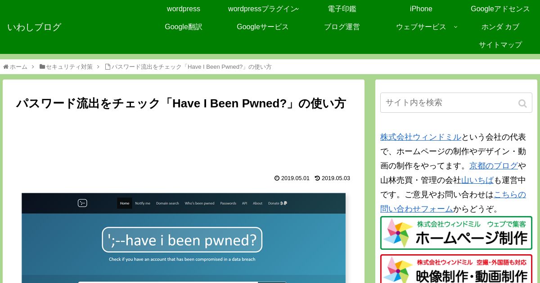540x283 pixels.
Task: Click the search magnifier icon
Action: tap(522, 103)
